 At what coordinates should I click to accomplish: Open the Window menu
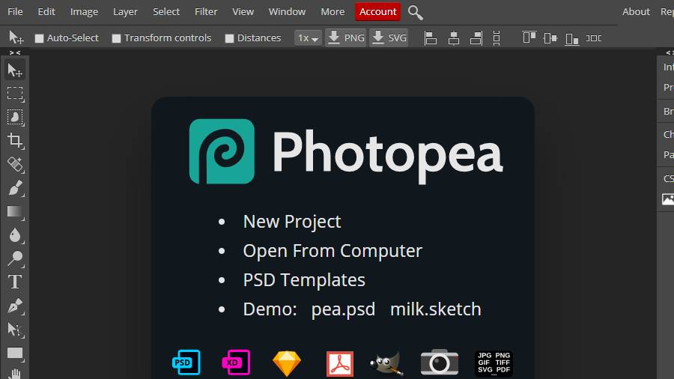coord(287,12)
